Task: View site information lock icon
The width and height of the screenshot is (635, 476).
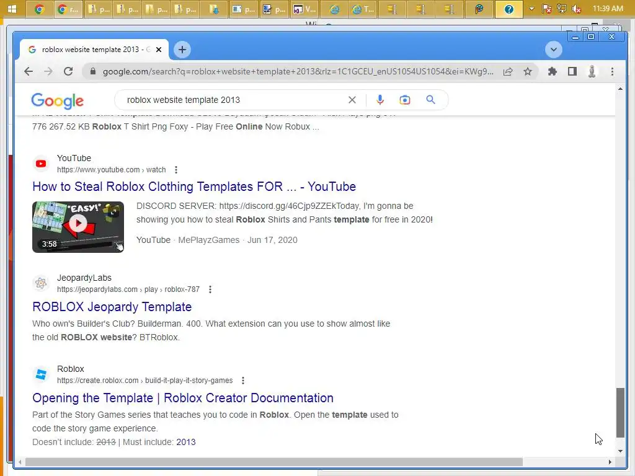Action: [x=93, y=72]
